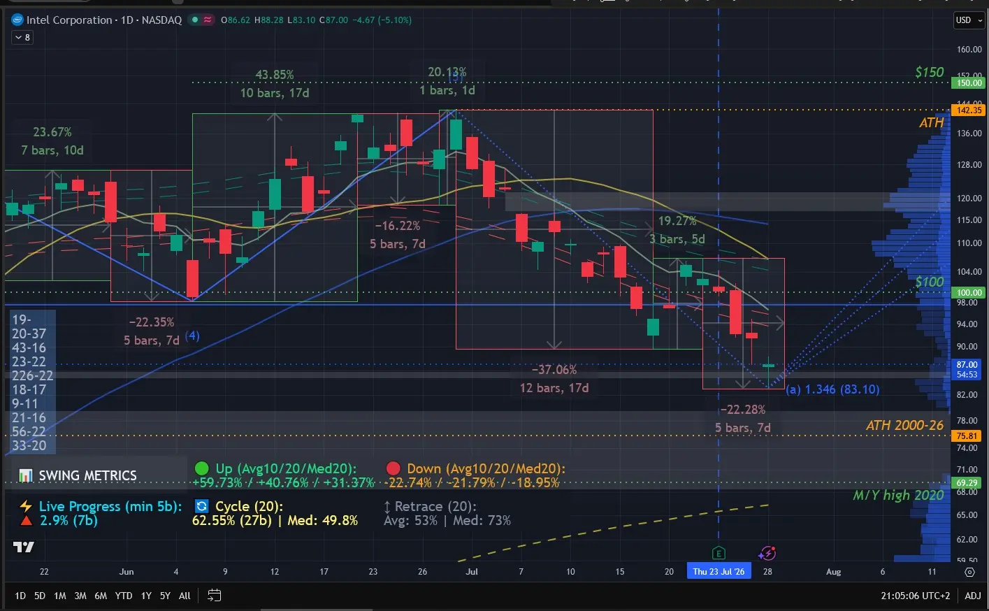Click the $100 line annotation text
This screenshot has height=611, width=989.
click(x=930, y=282)
